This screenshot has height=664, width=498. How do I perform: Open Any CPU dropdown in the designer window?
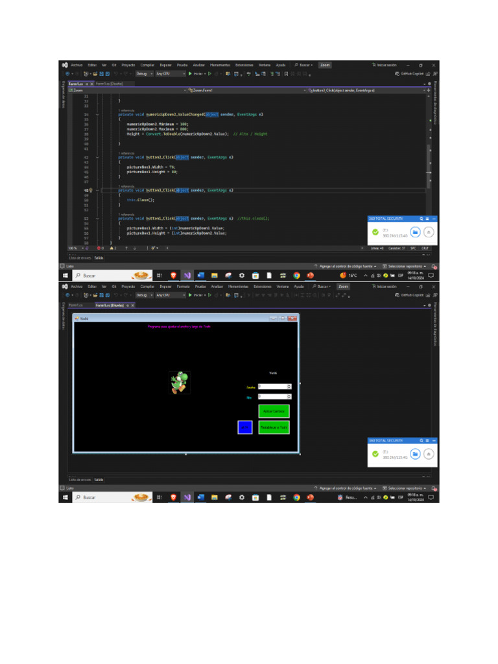(x=171, y=295)
